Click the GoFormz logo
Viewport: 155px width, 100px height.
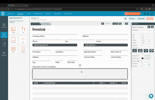point(3,13)
